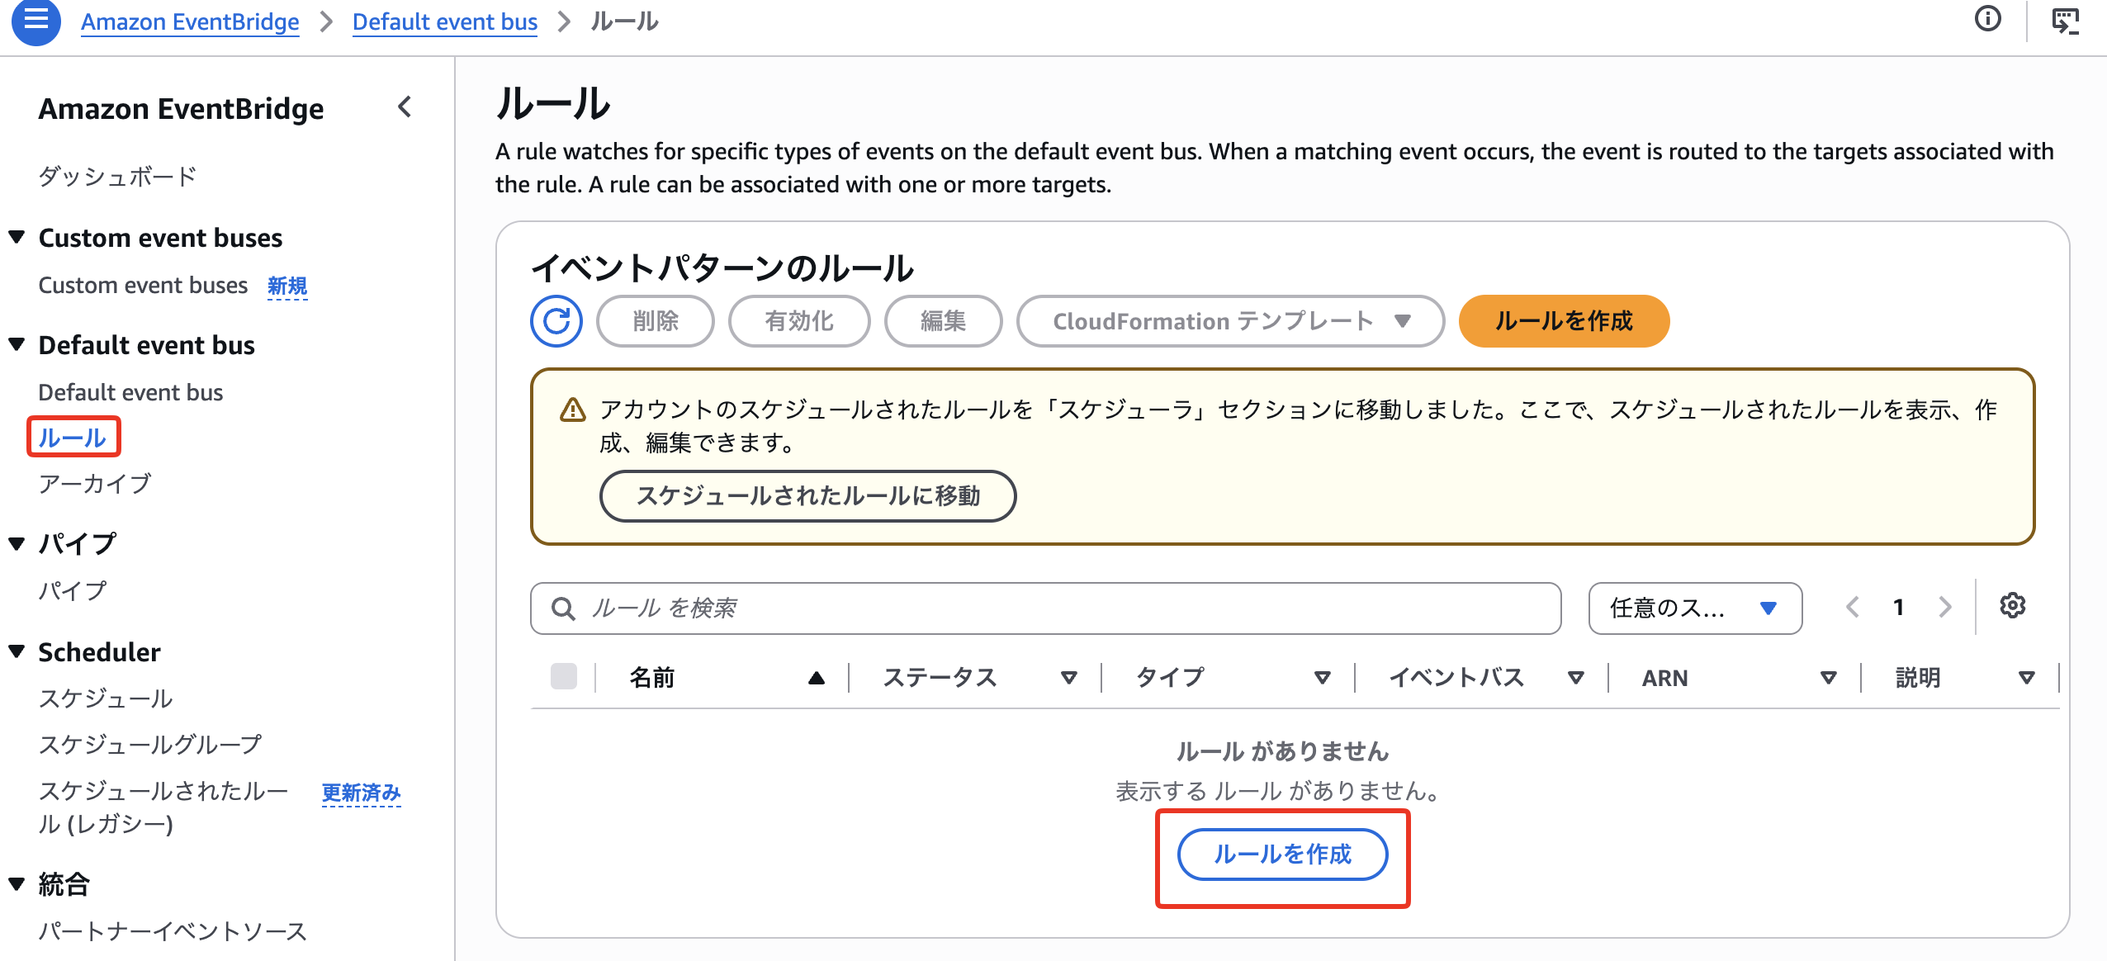Click the orange ルールを作成 button
The width and height of the screenshot is (2107, 961).
[1564, 321]
